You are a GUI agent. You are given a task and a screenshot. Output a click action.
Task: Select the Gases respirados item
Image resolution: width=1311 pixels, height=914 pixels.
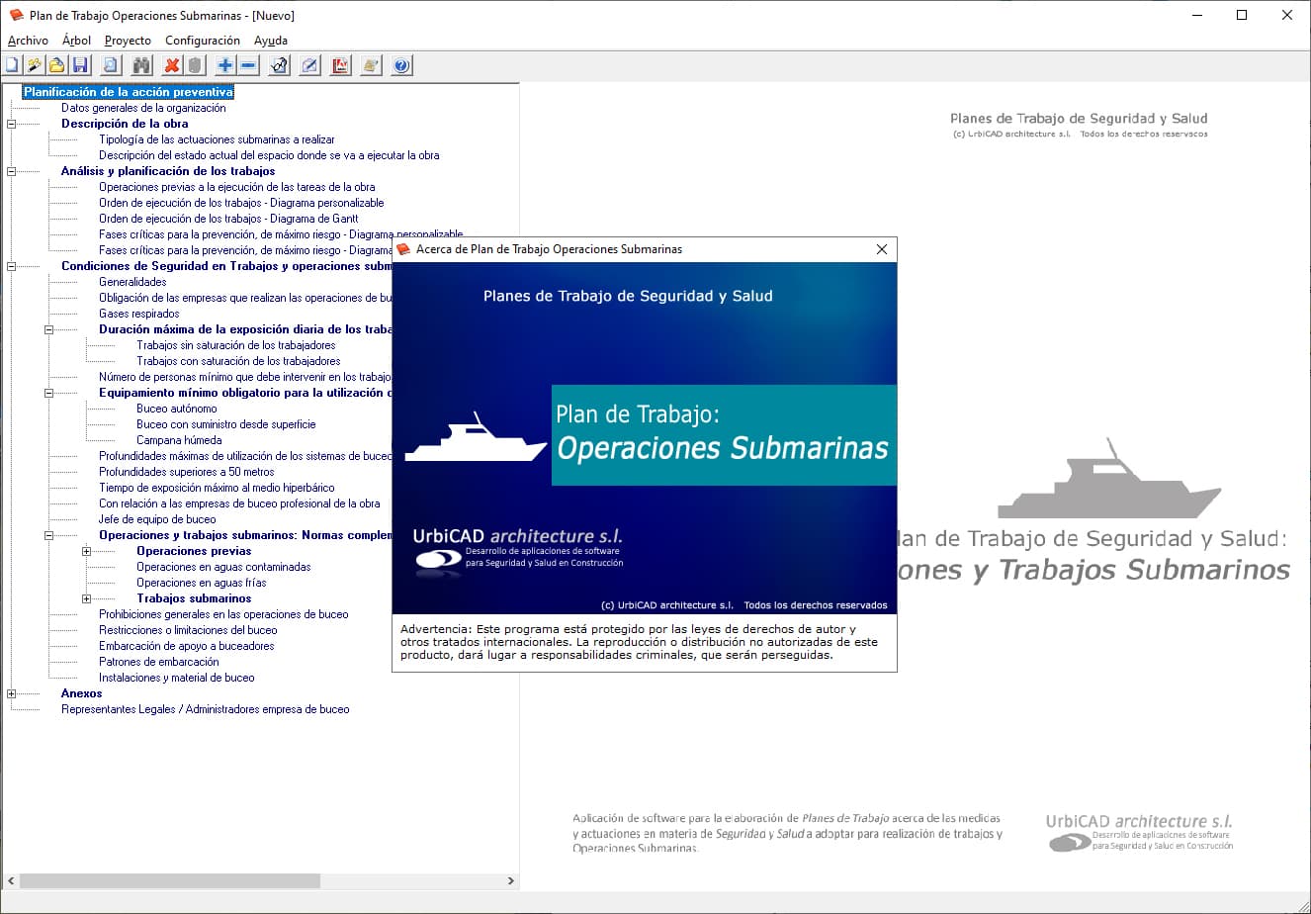pos(138,314)
